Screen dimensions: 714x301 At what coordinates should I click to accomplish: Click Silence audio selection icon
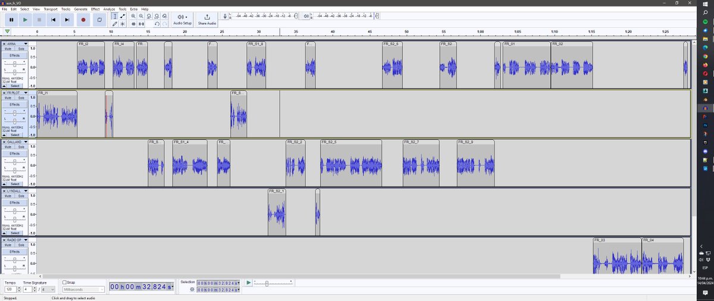point(140,24)
